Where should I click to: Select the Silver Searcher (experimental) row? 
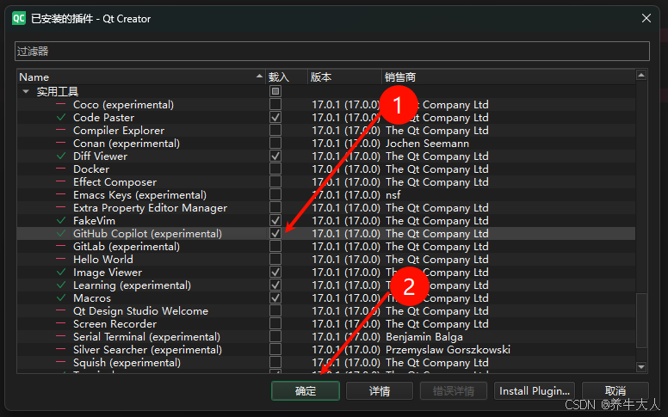(x=326, y=350)
